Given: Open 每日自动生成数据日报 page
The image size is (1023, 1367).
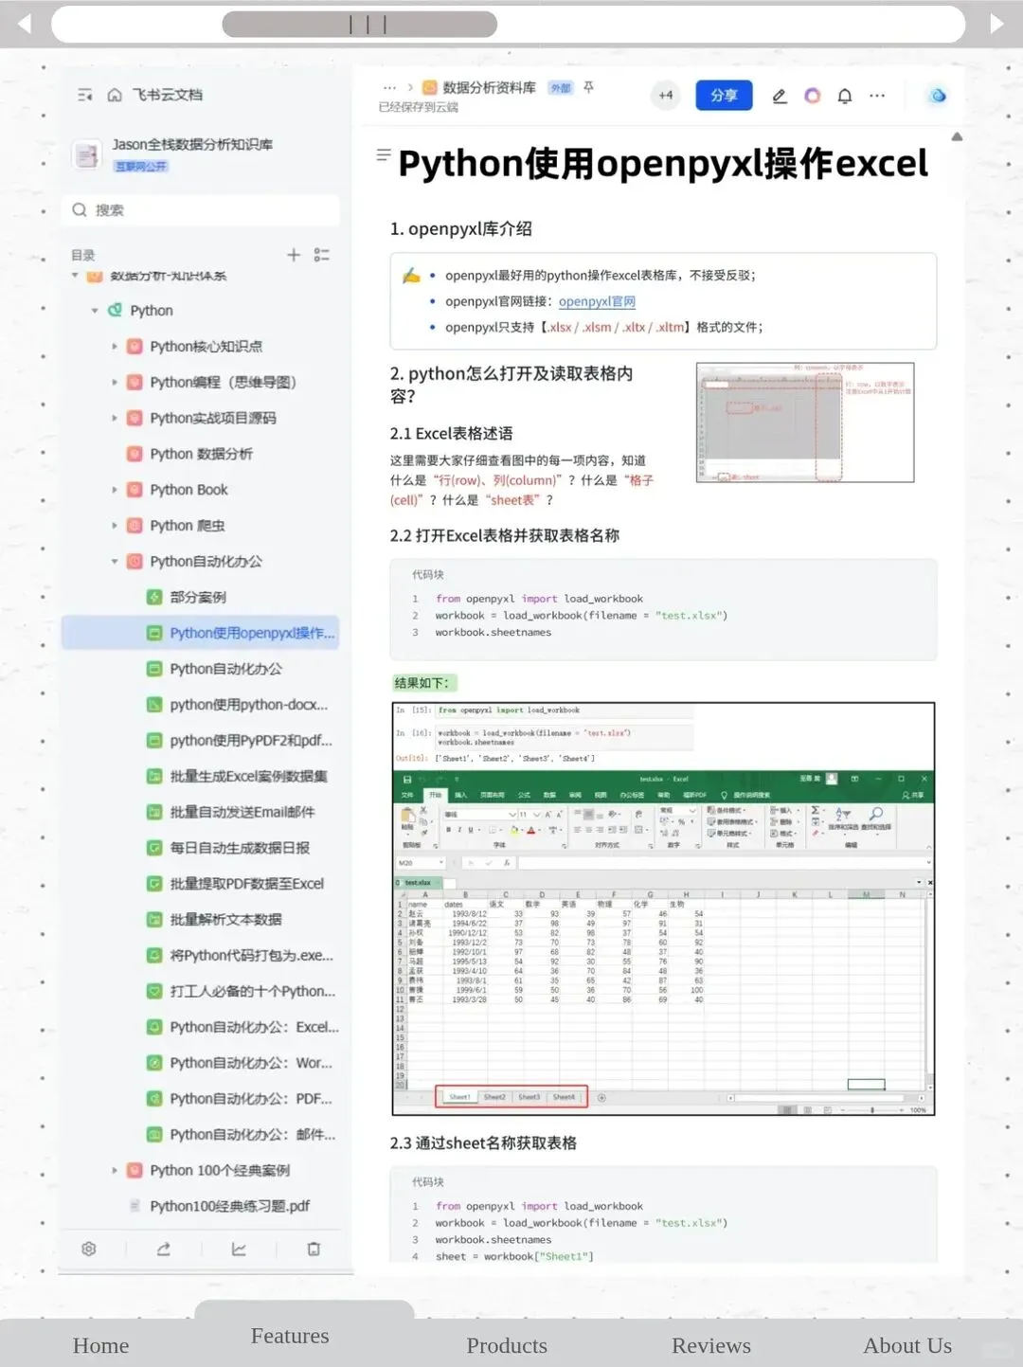Looking at the screenshot, I should (x=239, y=848).
